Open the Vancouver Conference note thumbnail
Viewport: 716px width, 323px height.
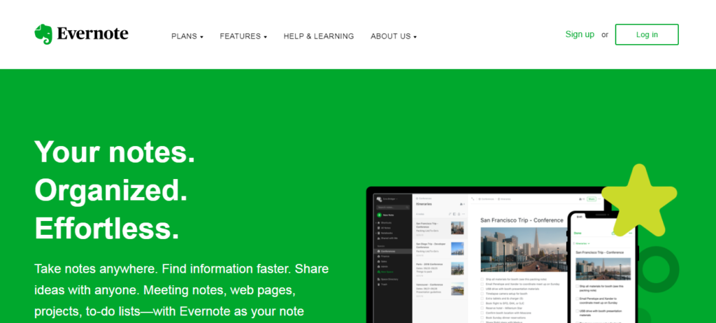pyautogui.click(x=457, y=289)
